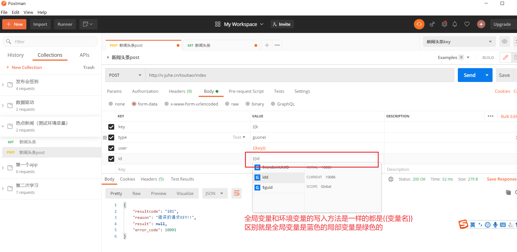Open a new request tab with plus
This screenshot has height=252, width=517.
pyautogui.click(x=267, y=45)
